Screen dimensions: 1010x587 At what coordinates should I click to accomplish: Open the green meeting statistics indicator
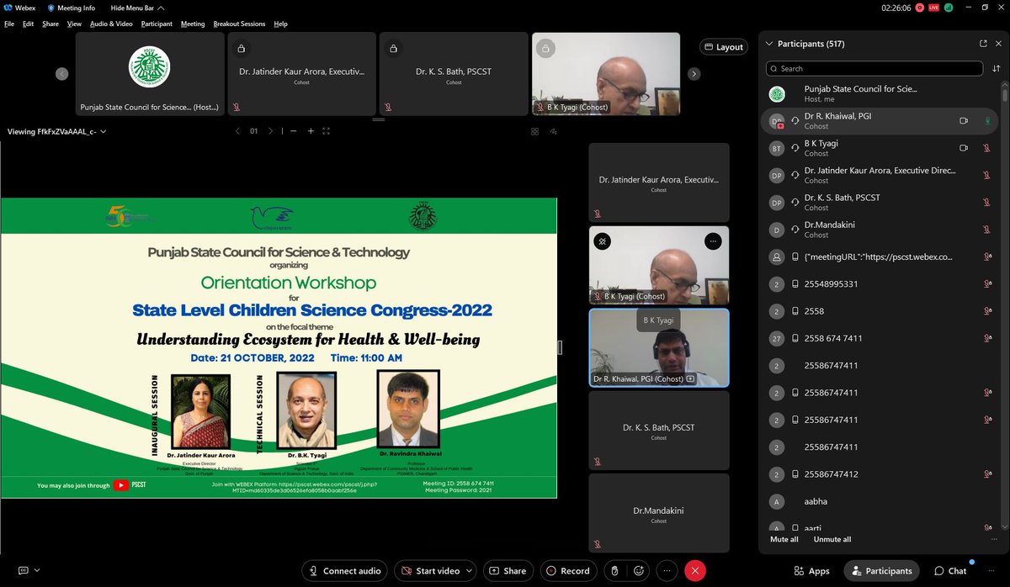947,8
